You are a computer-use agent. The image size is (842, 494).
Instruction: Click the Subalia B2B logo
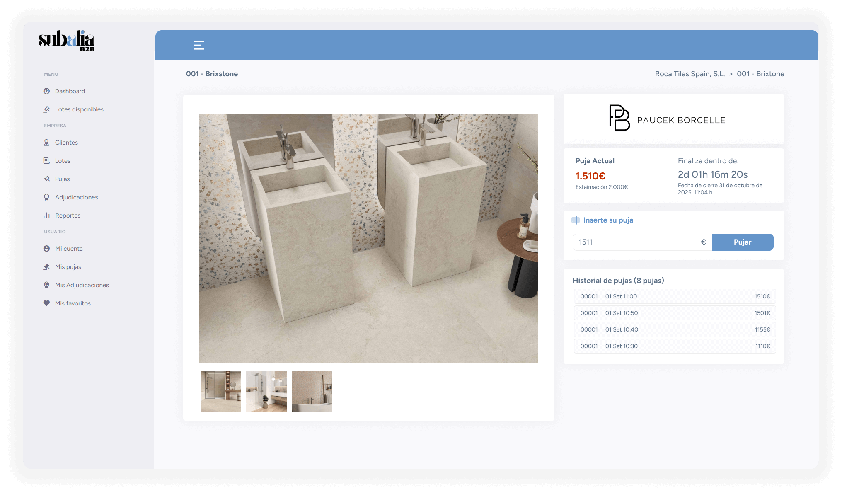pyautogui.click(x=66, y=41)
